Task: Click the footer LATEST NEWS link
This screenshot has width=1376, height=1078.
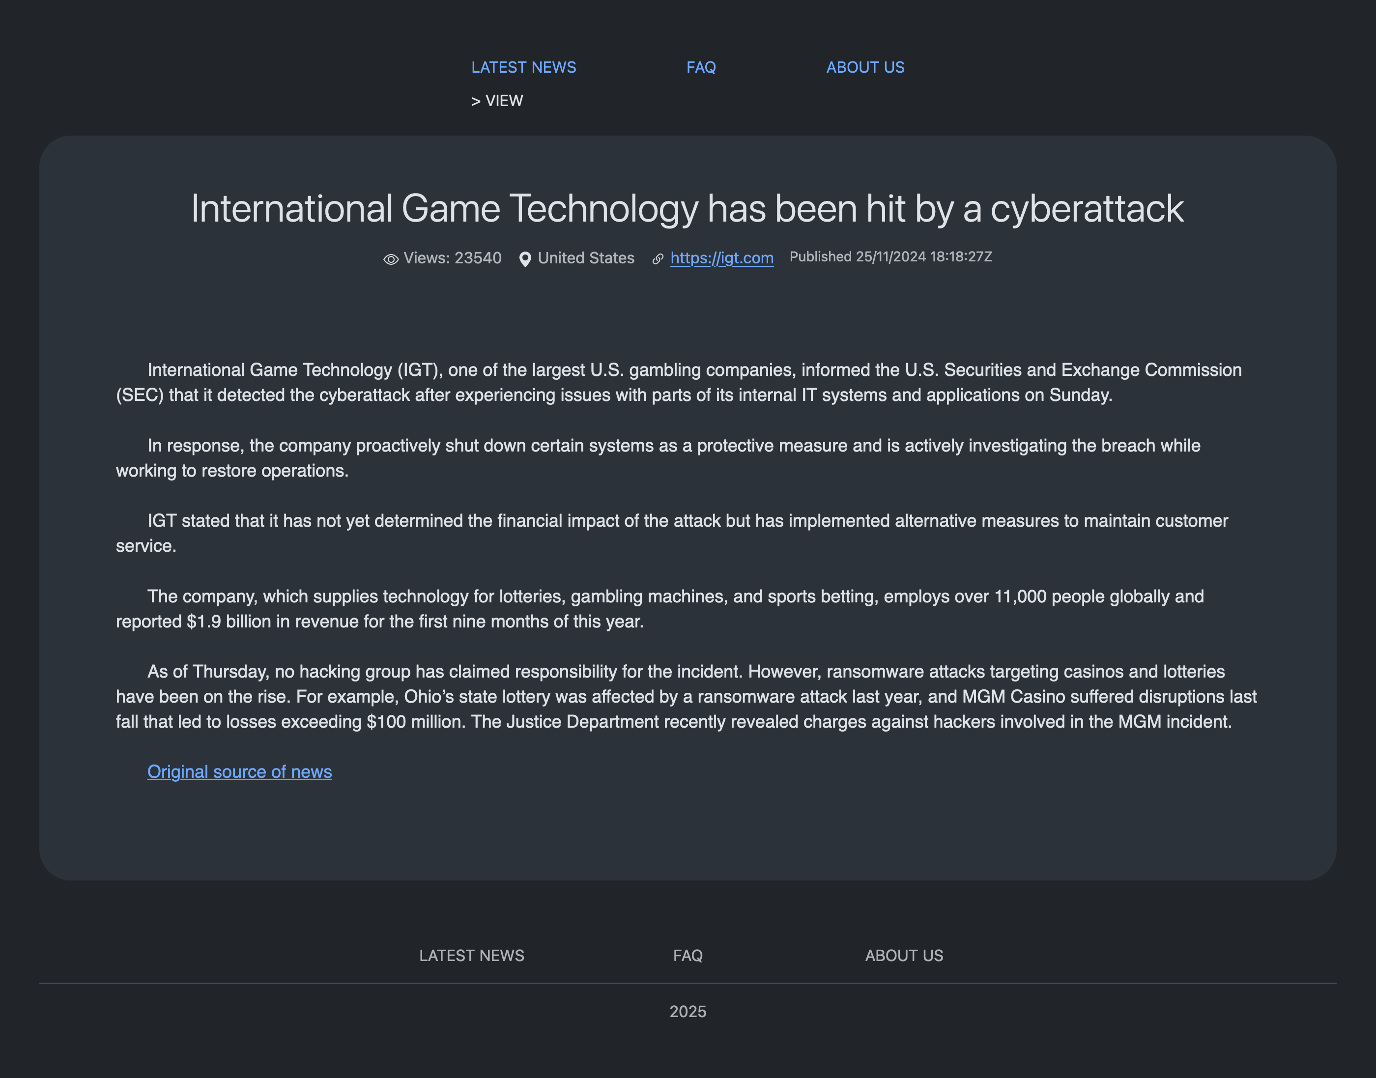Action: click(471, 956)
